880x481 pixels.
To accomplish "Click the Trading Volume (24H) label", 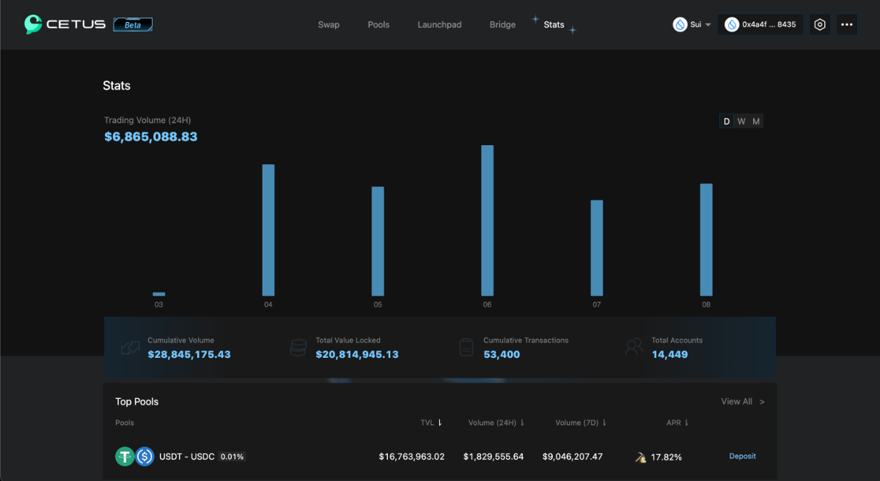I will [x=147, y=120].
